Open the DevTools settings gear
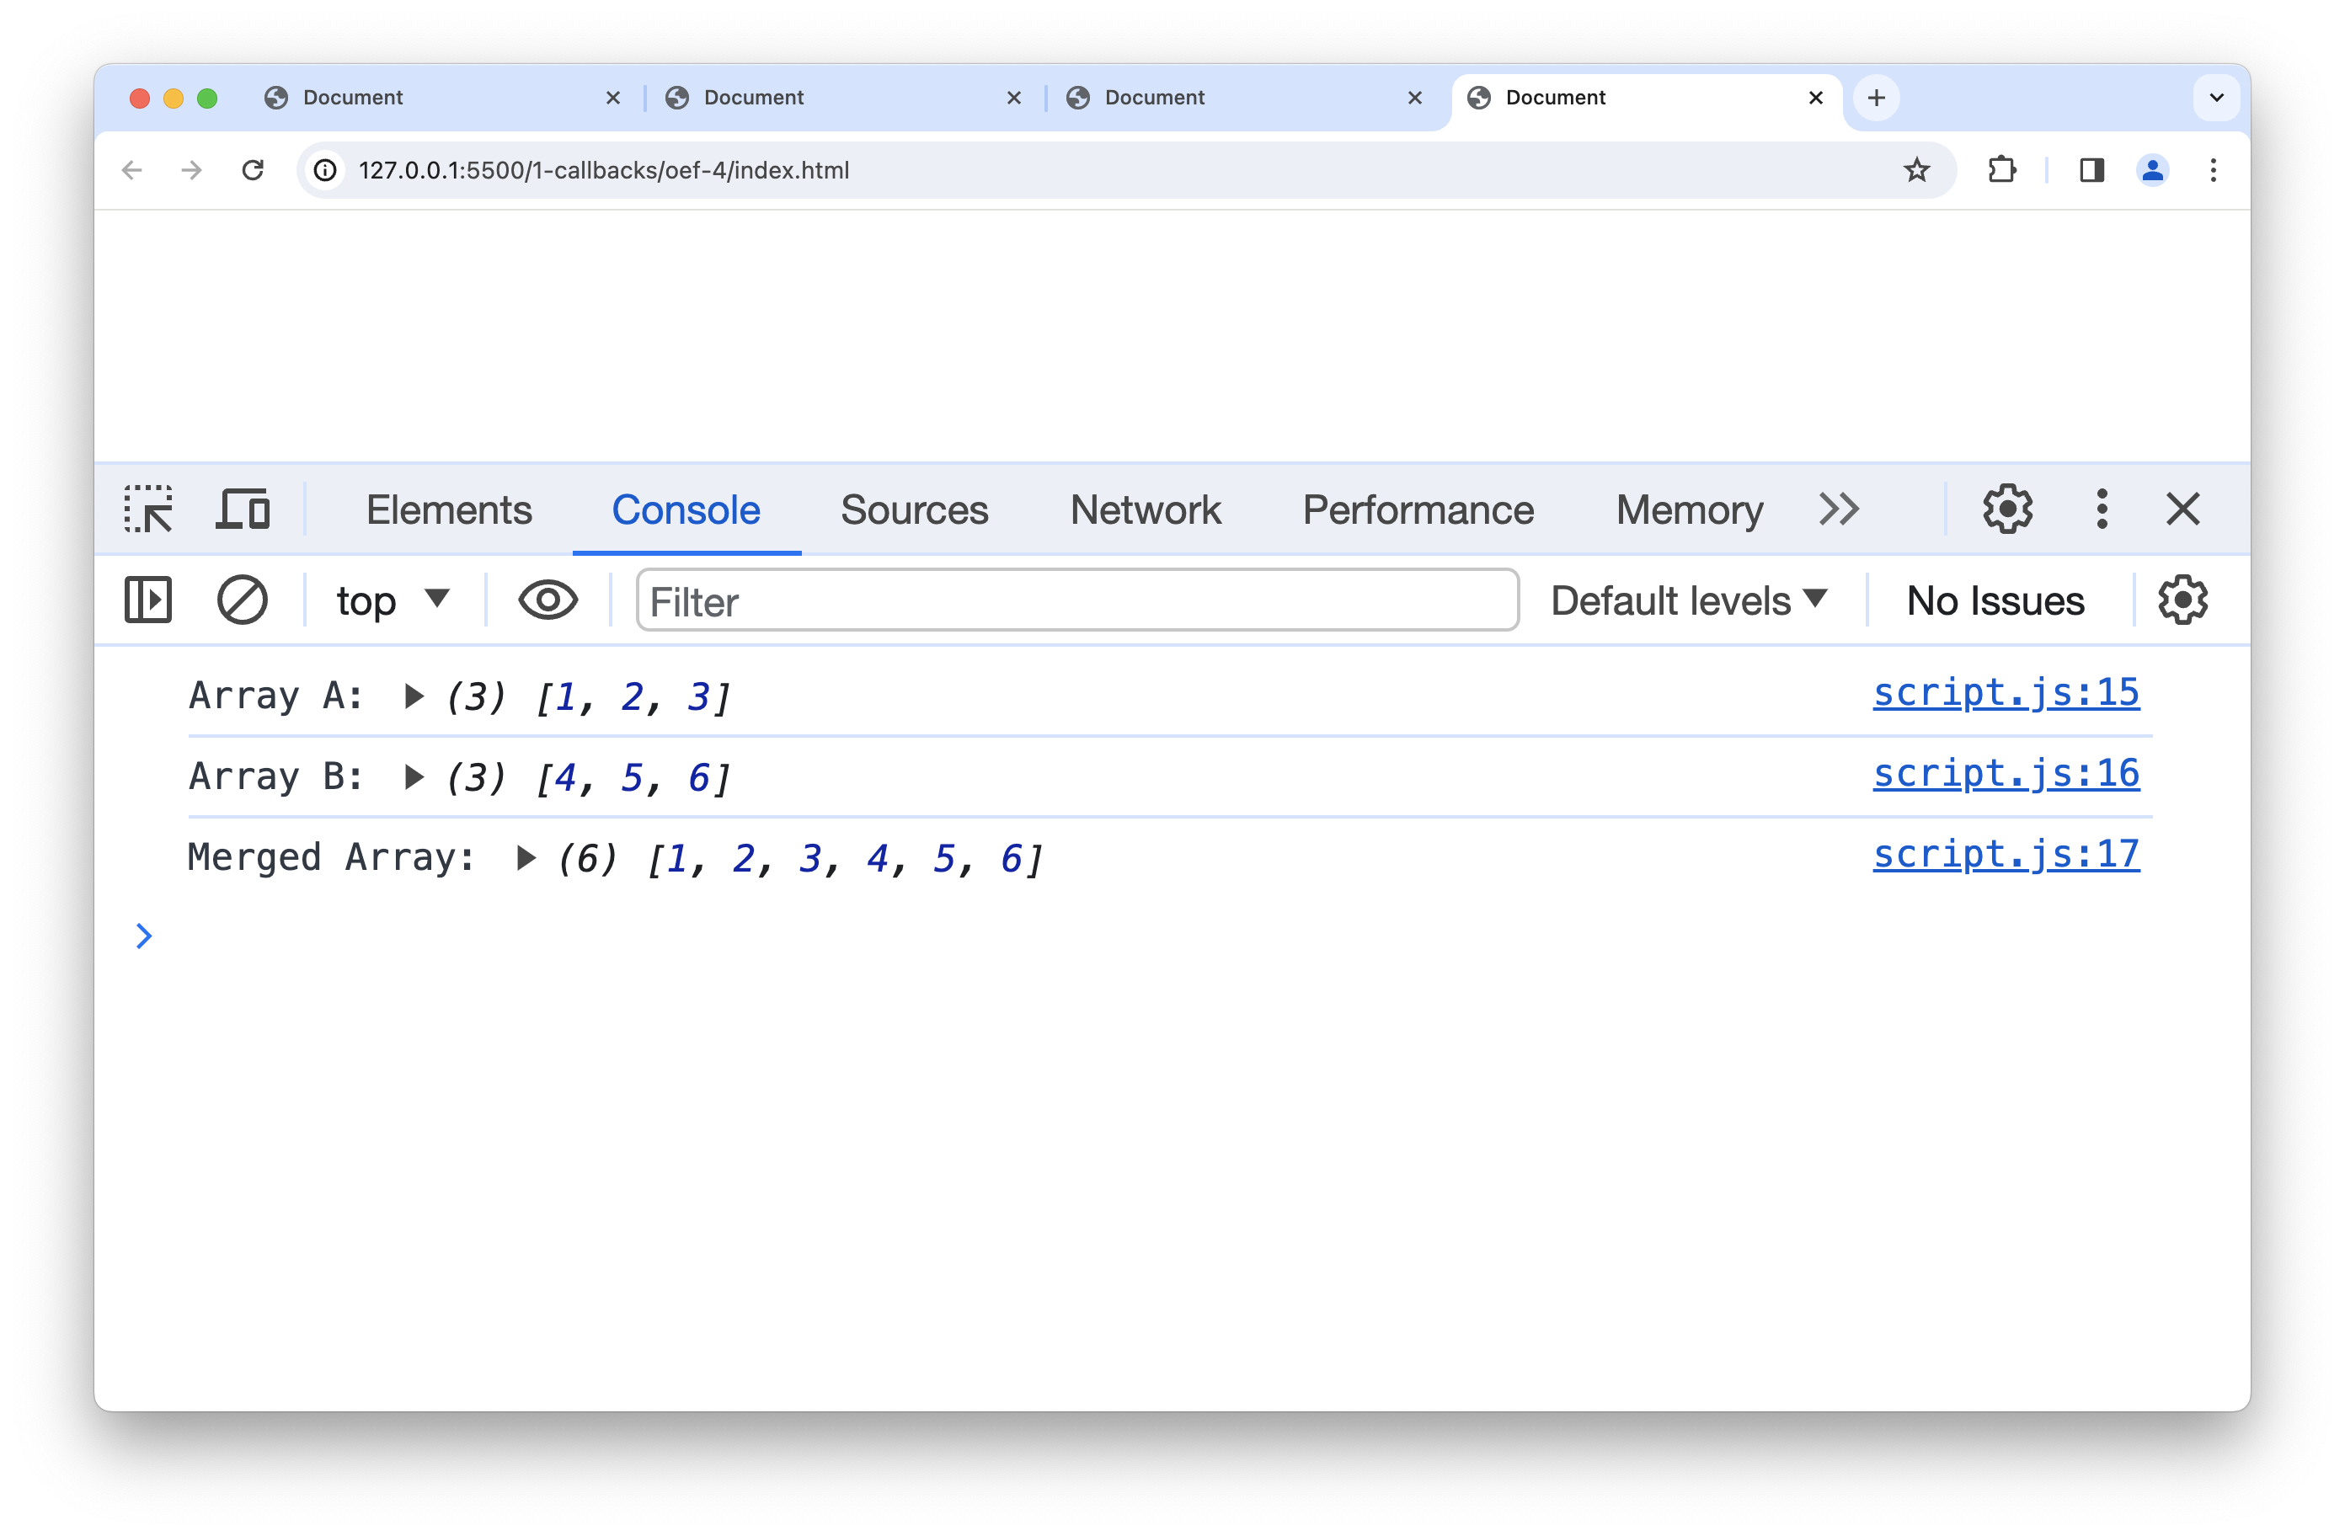The image size is (2345, 1536). click(2006, 509)
